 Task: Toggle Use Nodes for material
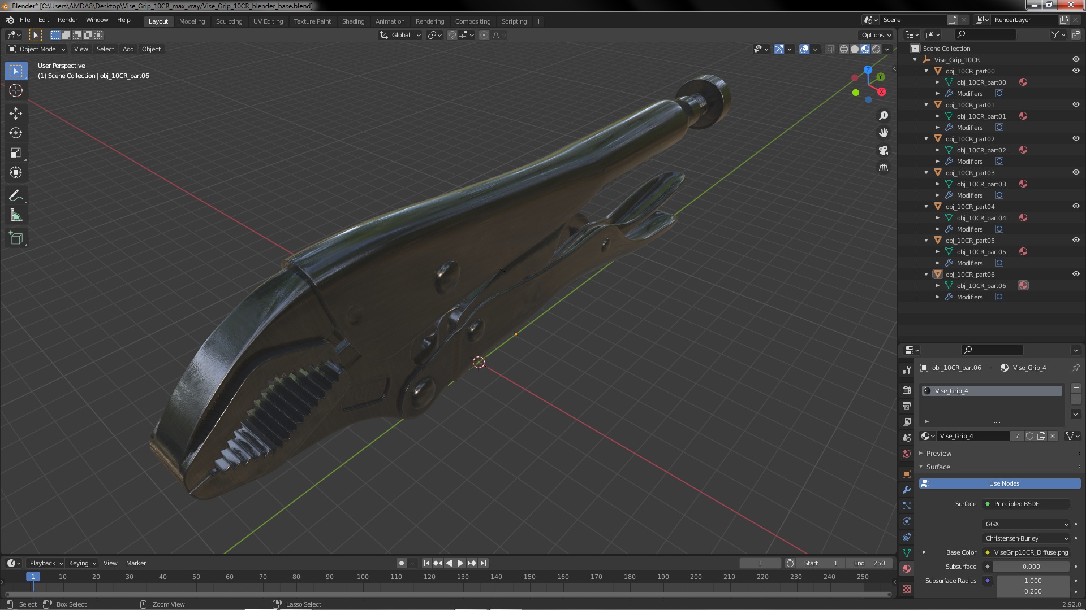click(999, 483)
